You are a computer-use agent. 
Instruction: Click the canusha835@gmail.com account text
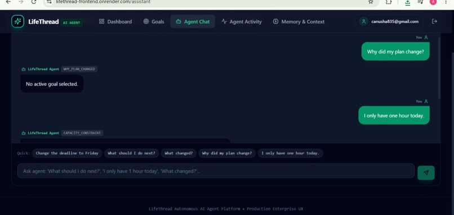[395, 22]
